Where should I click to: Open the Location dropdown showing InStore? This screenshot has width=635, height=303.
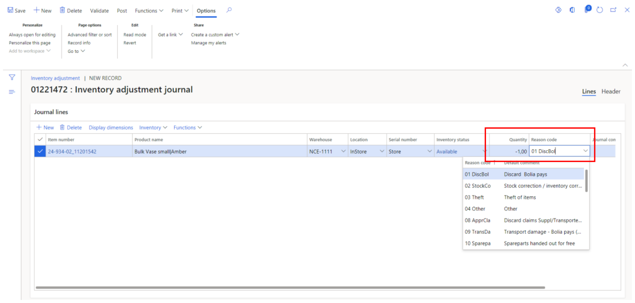(x=382, y=151)
